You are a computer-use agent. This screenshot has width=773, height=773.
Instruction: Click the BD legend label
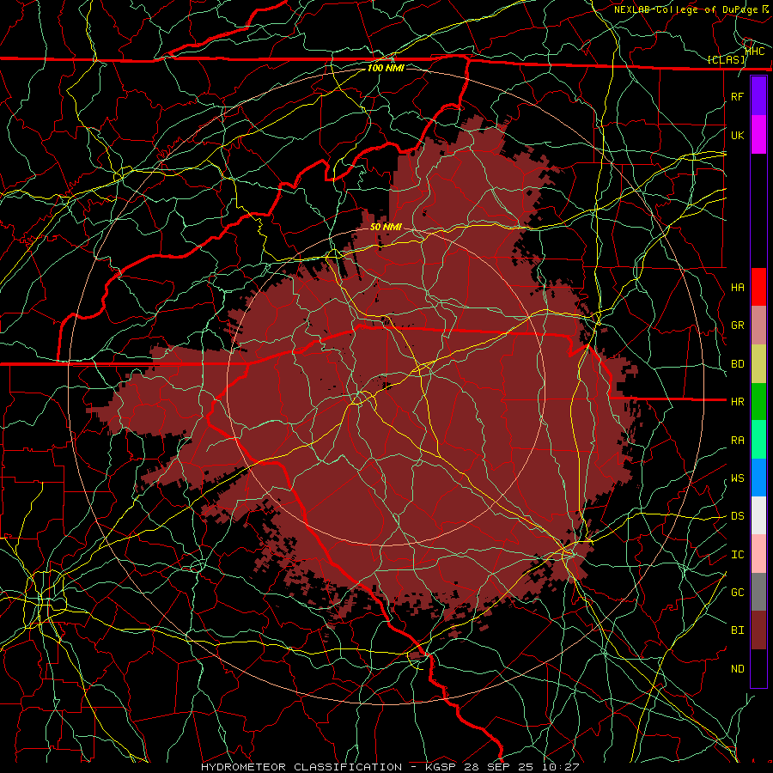(738, 364)
